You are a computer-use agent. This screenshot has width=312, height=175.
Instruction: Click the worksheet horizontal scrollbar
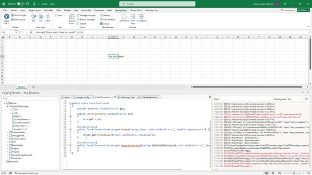[x=247, y=87]
